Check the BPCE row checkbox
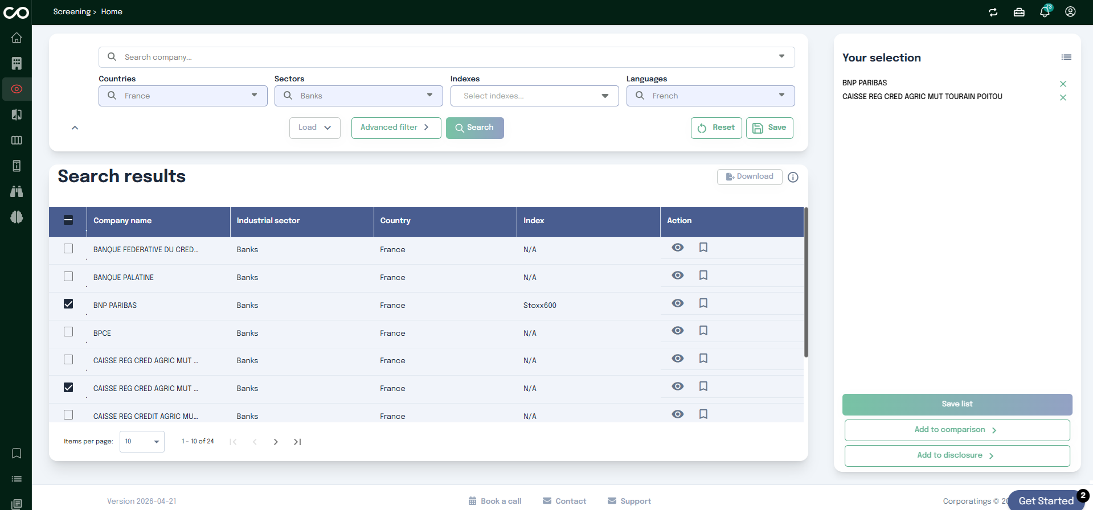 (x=68, y=332)
